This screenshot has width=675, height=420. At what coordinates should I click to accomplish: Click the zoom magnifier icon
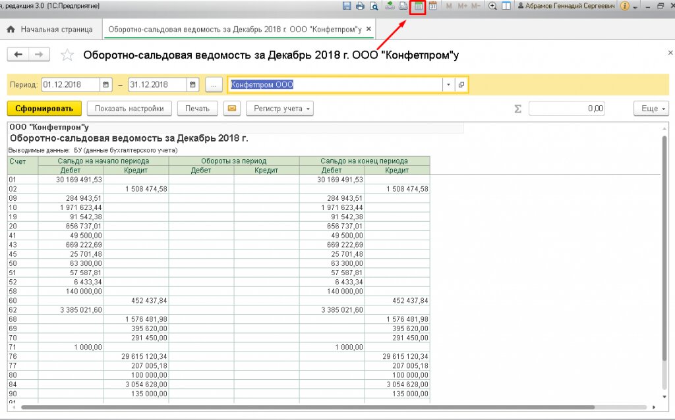pyautogui.click(x=492, y=6)
